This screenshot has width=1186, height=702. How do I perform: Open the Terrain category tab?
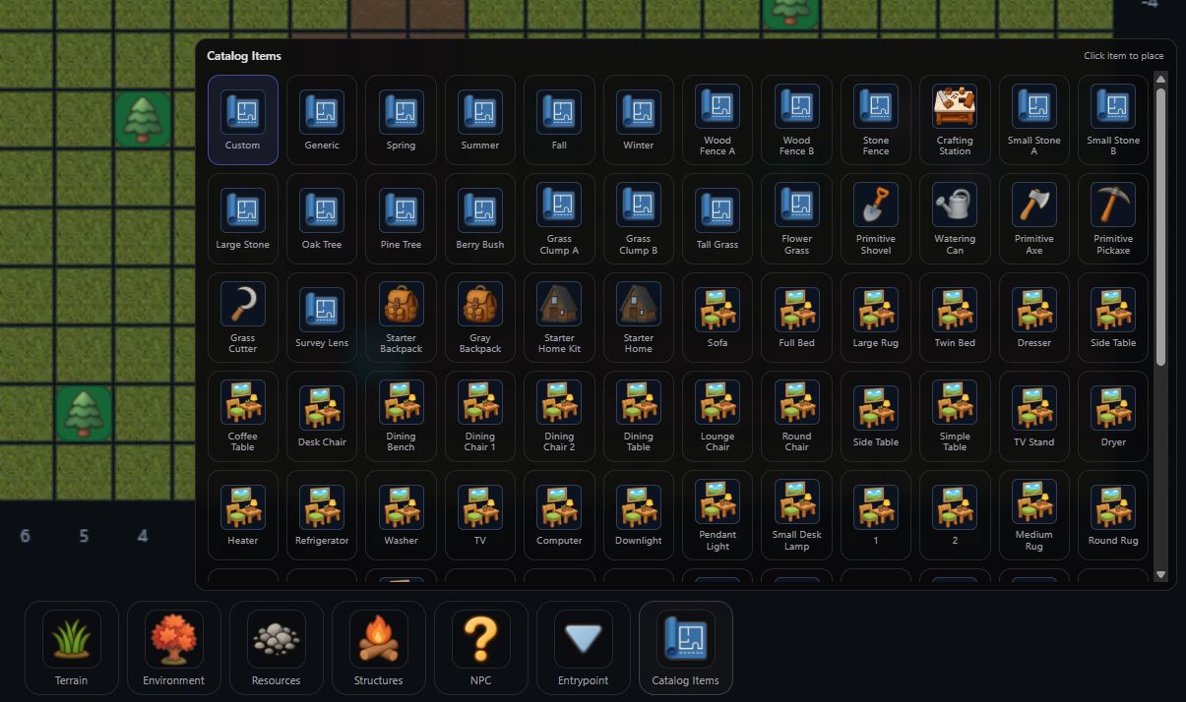[72, 648]
